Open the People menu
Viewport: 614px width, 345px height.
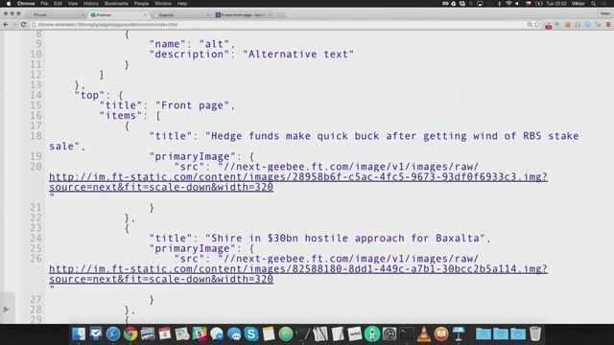point(141,4)
